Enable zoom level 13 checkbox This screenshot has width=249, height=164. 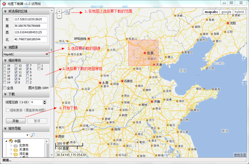16,65
